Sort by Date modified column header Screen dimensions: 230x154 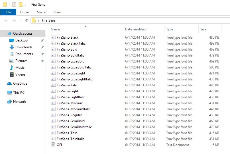pyautogui.click(x=136, y=29)
